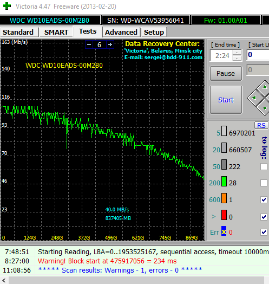Click the left arrow in diamond navigator
Image resolution: width=269 pixels, height=284 pixels.
pos(254,98)
